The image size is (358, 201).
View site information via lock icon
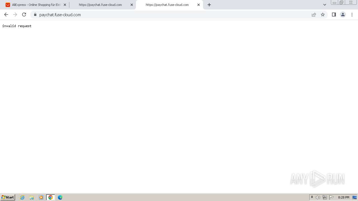click(x=35, y=15)
